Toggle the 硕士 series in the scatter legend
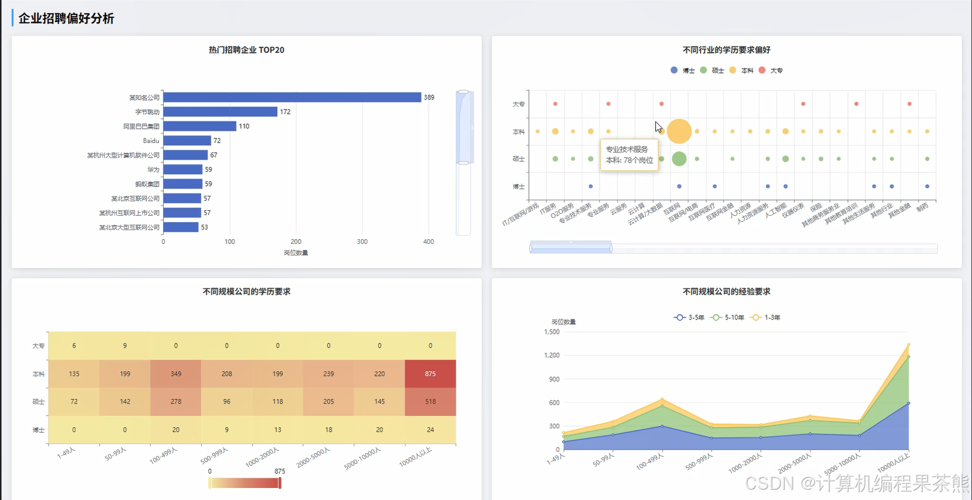Screen dimensions: 972x500 pos(711,70)
